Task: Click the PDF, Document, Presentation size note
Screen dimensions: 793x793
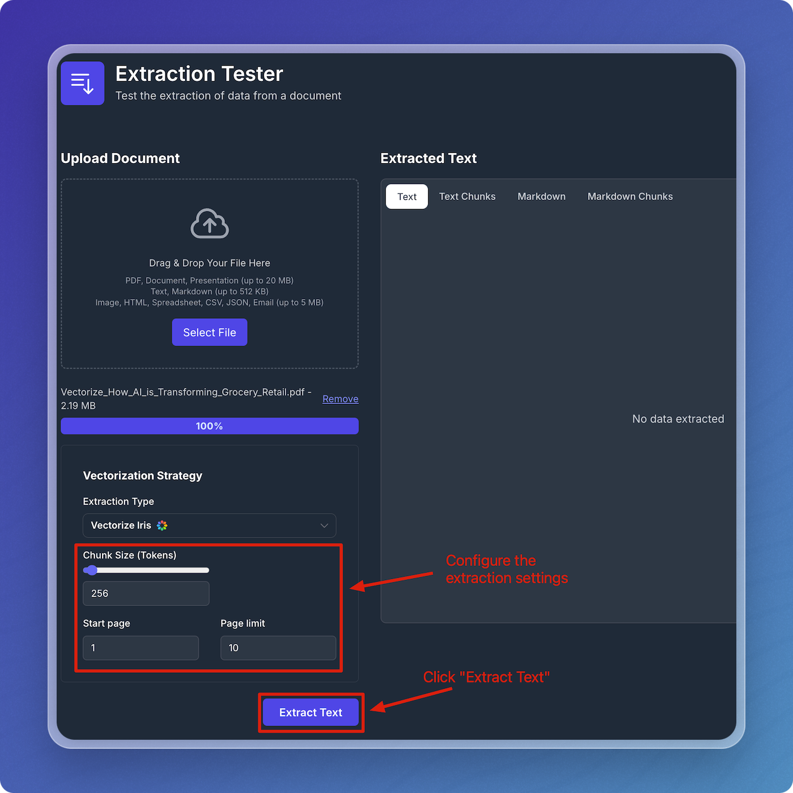Action: click(x=210, y=281)
